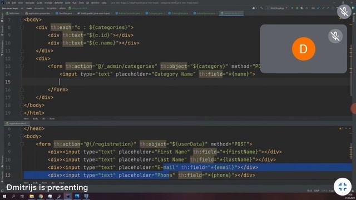Collapse the form fold on line 13
The height and width of the screenshot is (200, 356).
click(x=22, y=67)
